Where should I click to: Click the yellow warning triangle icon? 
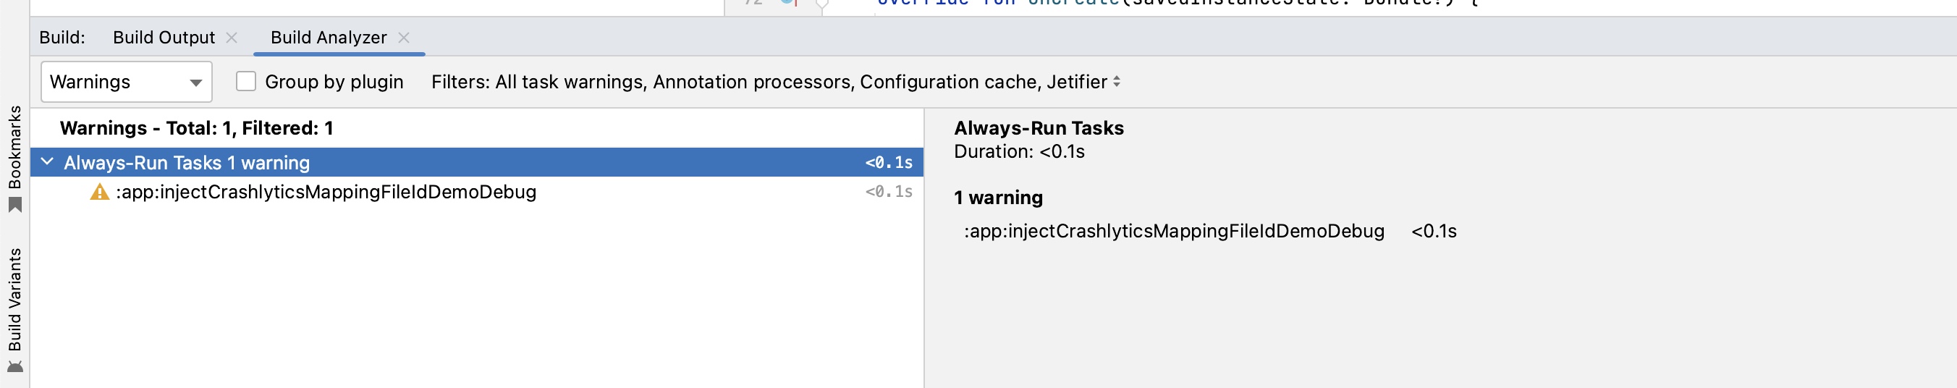100,192
